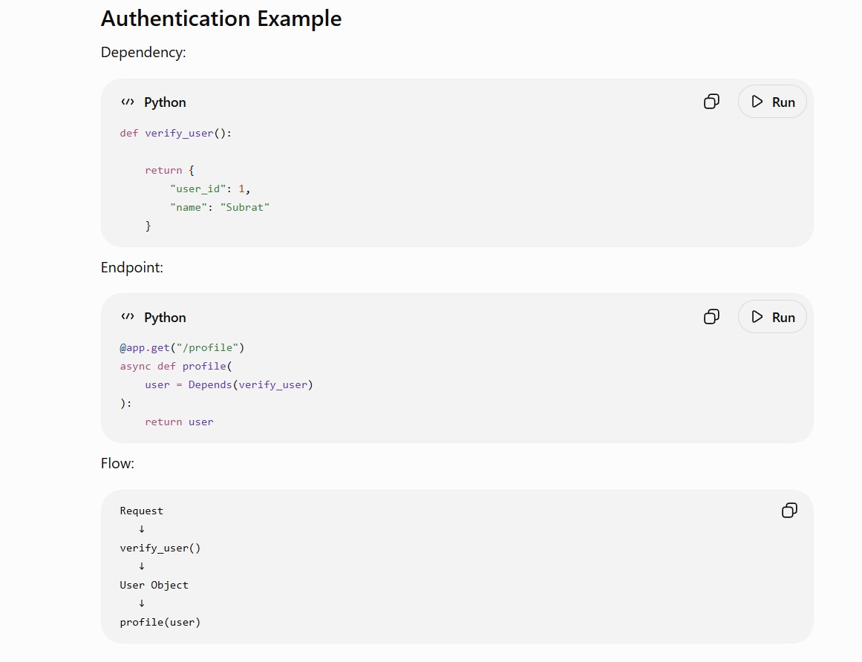The height and width of the screenshot is (662, 862).
Task: Click the Flow: label
Action: coord(117,463)
